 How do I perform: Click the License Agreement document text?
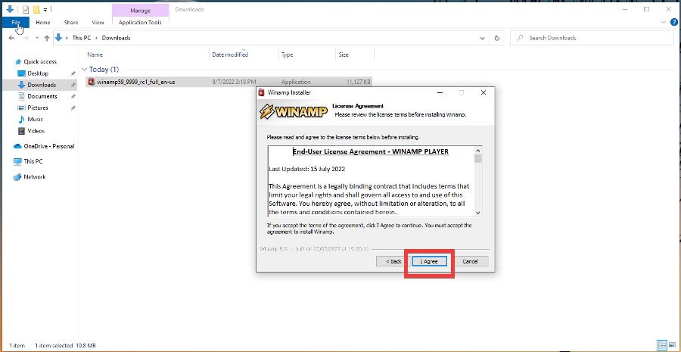(372, 181)
